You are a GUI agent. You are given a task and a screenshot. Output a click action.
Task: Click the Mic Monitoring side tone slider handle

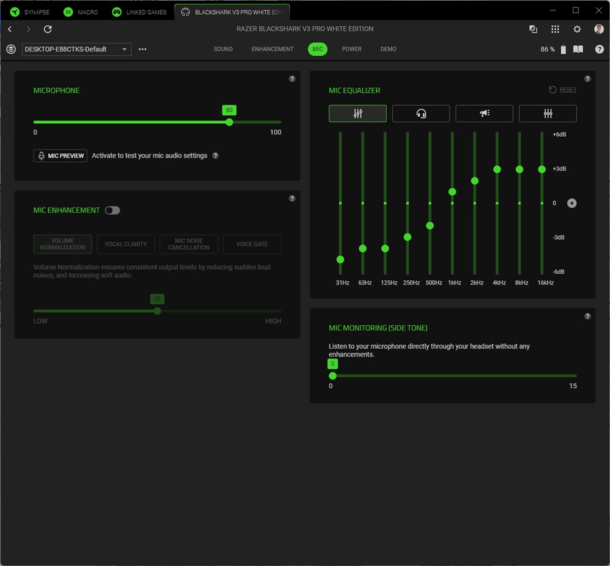[x=332, y=376]
